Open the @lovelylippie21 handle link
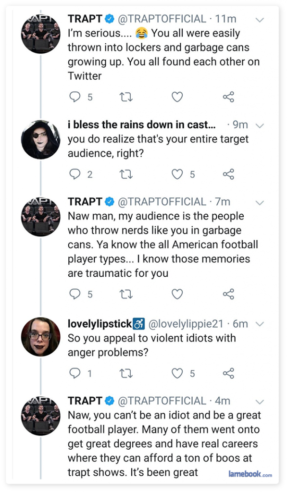The width and height of the screenshot is (287, 492). [186, 324]
